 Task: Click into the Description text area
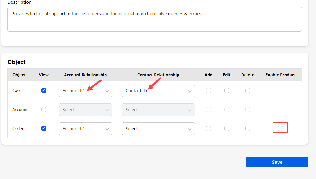tap(155, 19)
